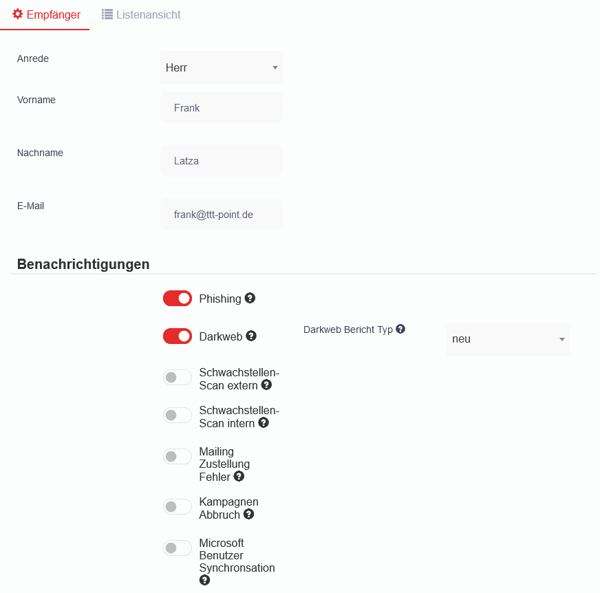The width and height of the screenshot is (600, 593).
Task: Click help icon for Schwachstellen-Scan extern
Action: click(266, 385)
